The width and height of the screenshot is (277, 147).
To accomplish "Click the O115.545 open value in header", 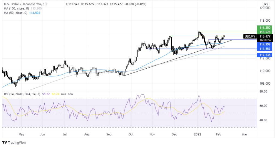I will [x=72, y=4].
